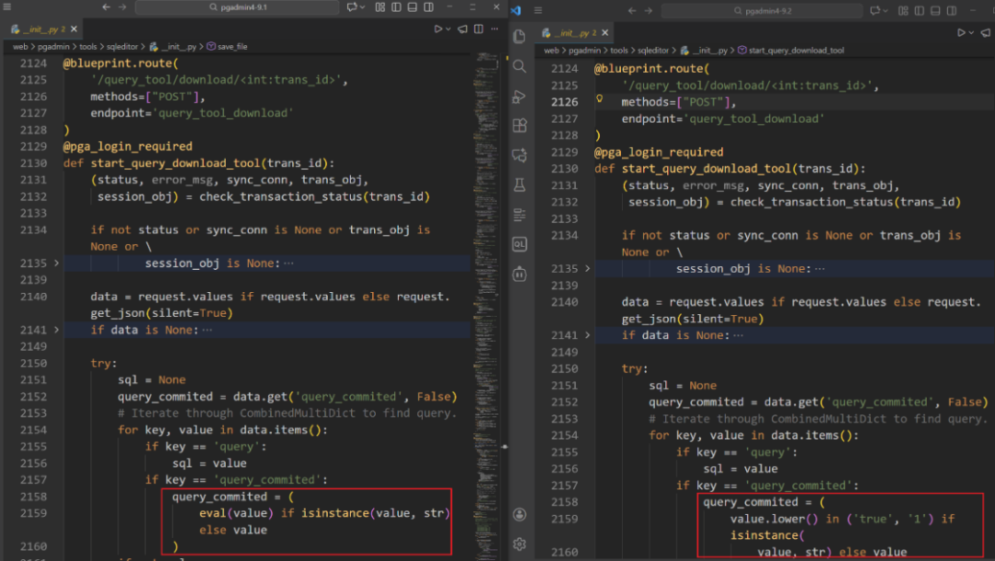Expand folded line 2135 in left editor
Viewport: 995px width, 561px height.
click(56, 263)
